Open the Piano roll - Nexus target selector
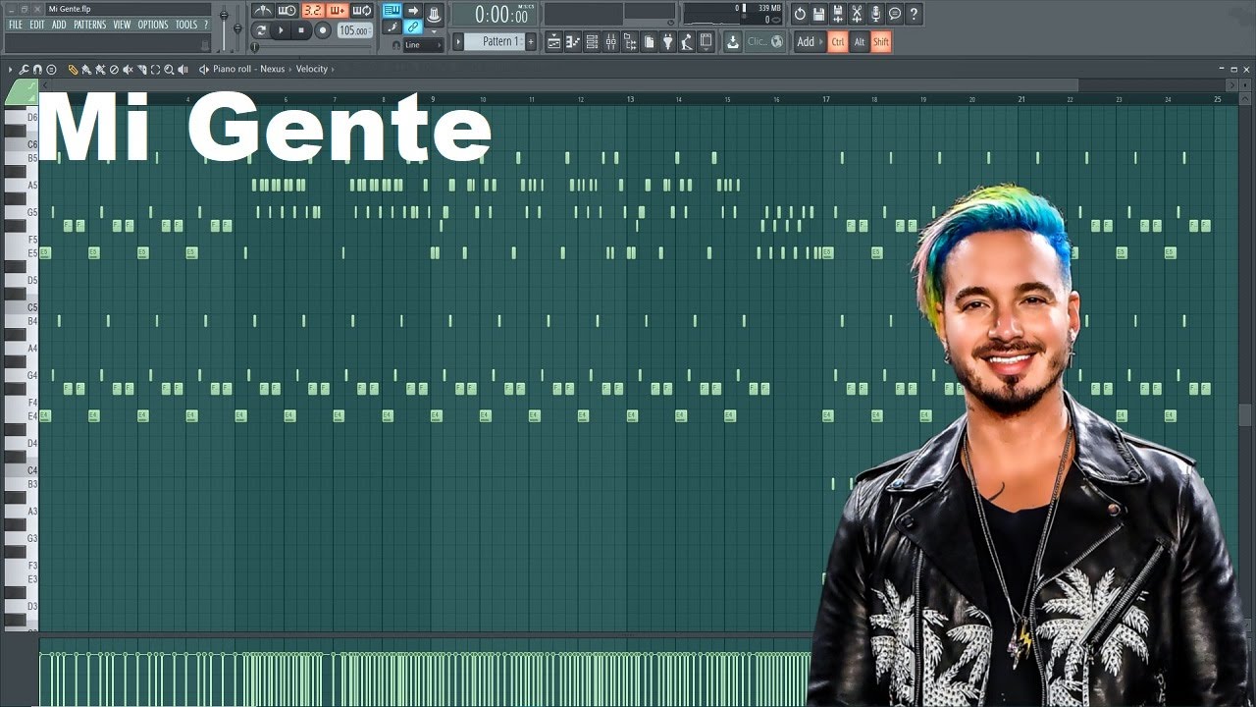Screen dimensions: 1256x707 [248, 69]
